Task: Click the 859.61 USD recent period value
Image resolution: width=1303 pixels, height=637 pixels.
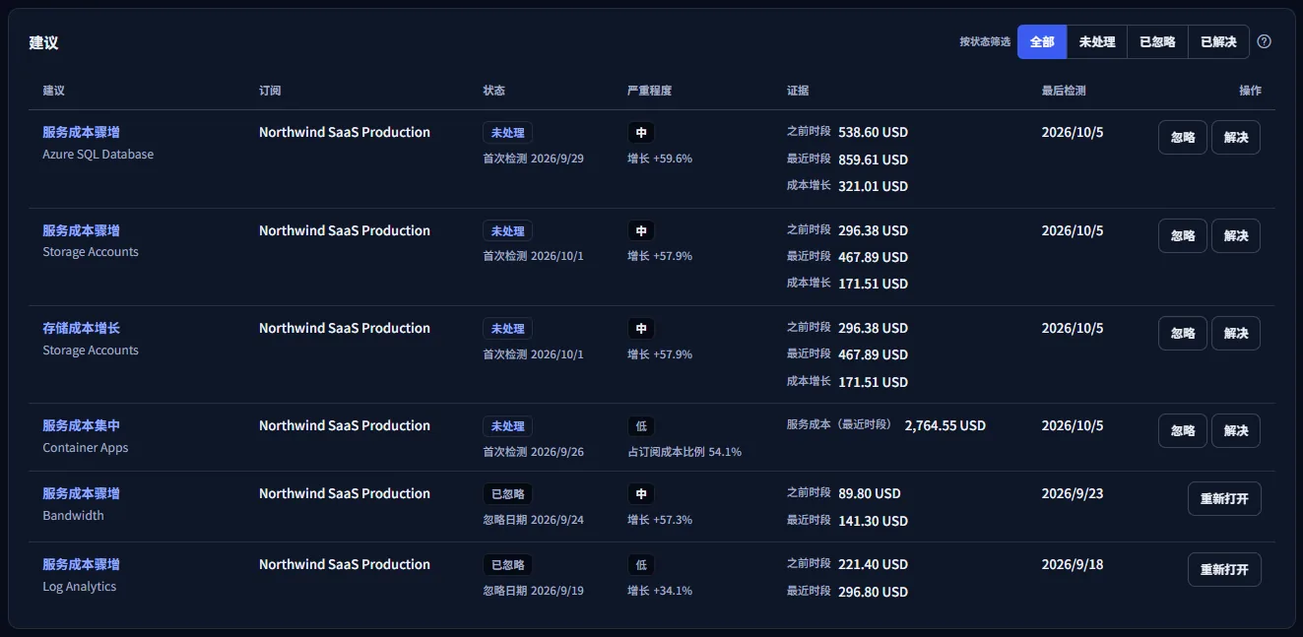Action: pyautogui.click(x=873, y=159)
